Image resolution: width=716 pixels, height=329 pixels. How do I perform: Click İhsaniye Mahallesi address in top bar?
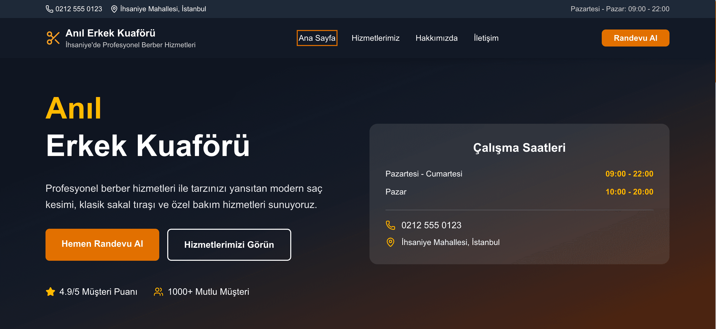coord(163,9)
